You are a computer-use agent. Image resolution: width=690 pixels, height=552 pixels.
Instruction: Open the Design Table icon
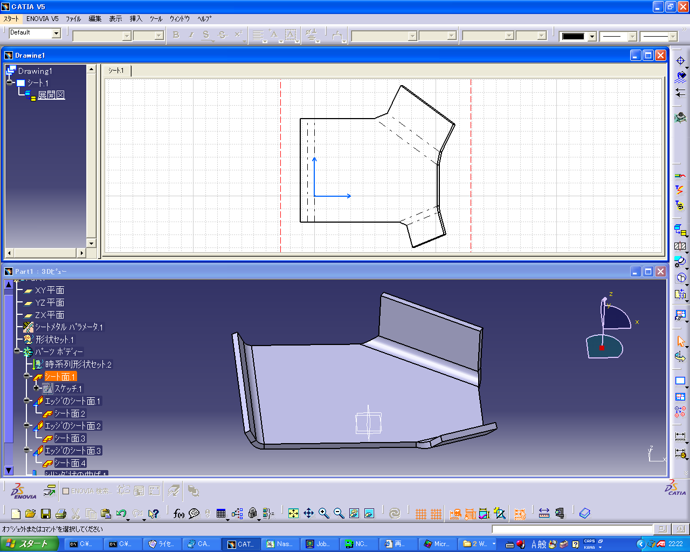(221, 514)
